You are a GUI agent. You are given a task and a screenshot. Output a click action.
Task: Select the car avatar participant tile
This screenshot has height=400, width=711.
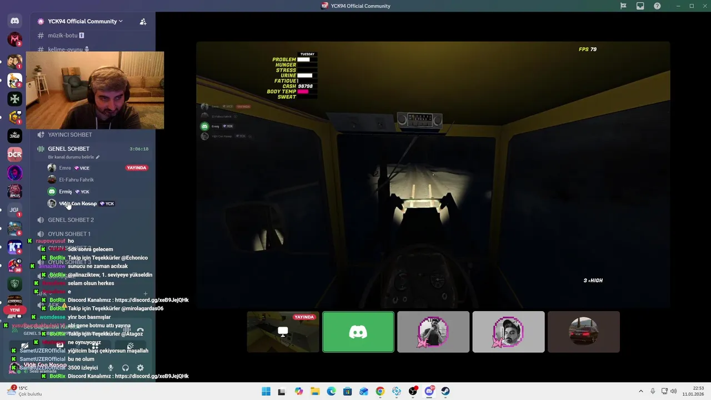(x=584, y=332)
